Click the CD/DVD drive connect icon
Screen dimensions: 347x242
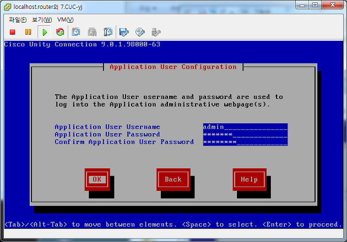[x=140, y=32]
